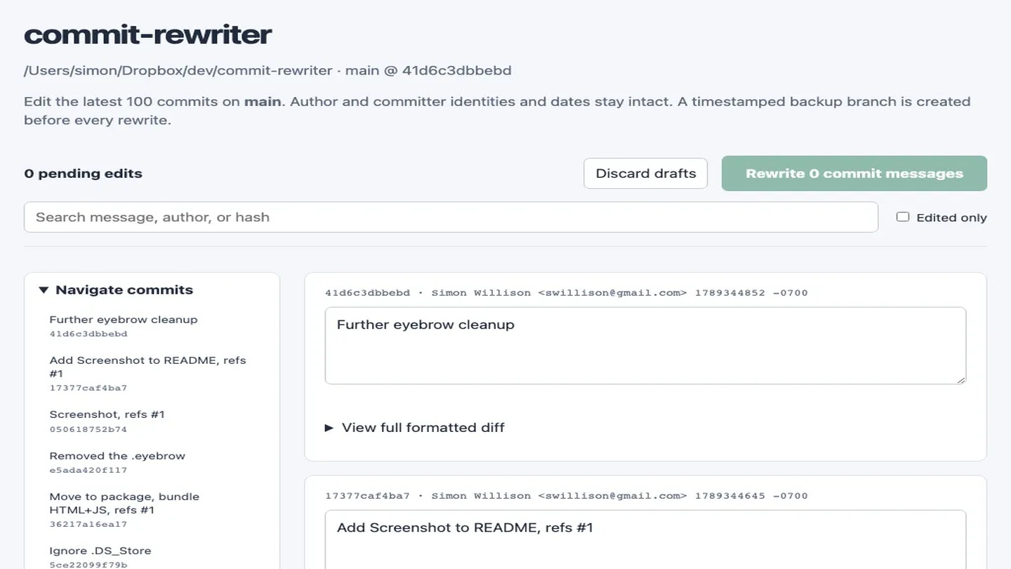Click timestamp 1789344645 -0700 in second header

751,496
